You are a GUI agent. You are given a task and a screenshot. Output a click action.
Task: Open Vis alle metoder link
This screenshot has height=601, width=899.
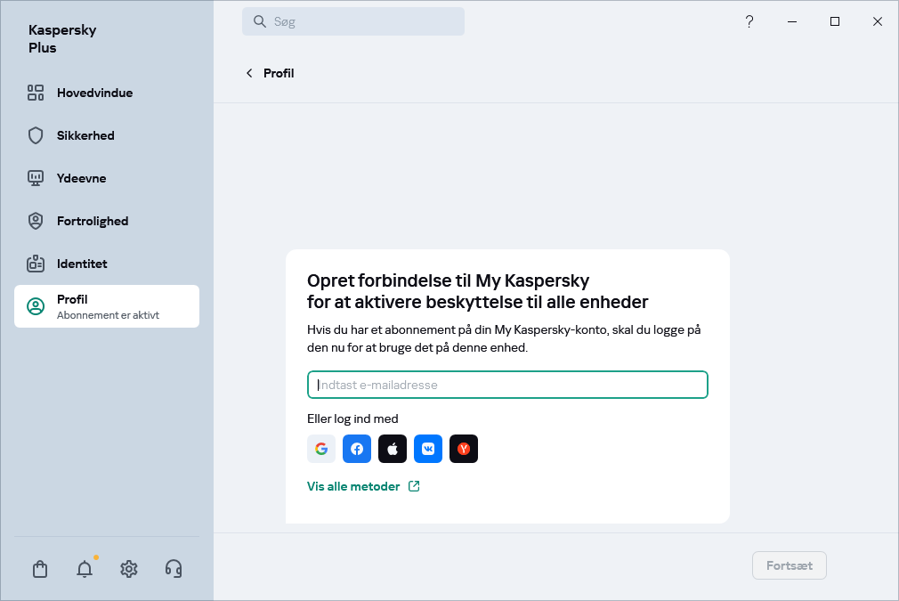pos(353,486)
